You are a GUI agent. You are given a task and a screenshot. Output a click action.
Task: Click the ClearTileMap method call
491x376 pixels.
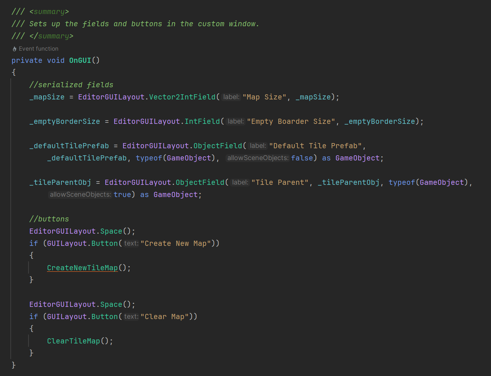pos(73,341)
